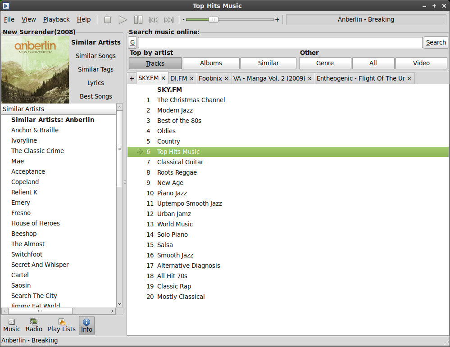Click the Similar Artists column header
Screen dimensions: 450x347
coord(59,109)
